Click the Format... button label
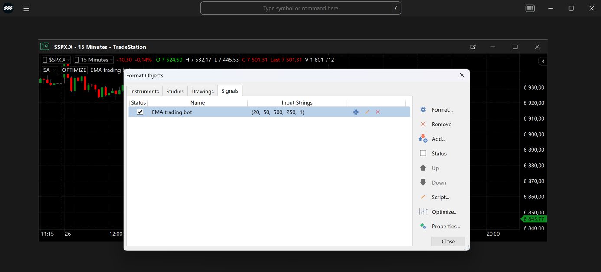 [442, 110]
